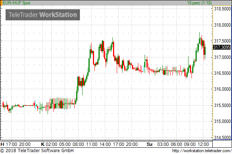
Task: Click the 317,0000 price axis label
Action: (223, 57)
